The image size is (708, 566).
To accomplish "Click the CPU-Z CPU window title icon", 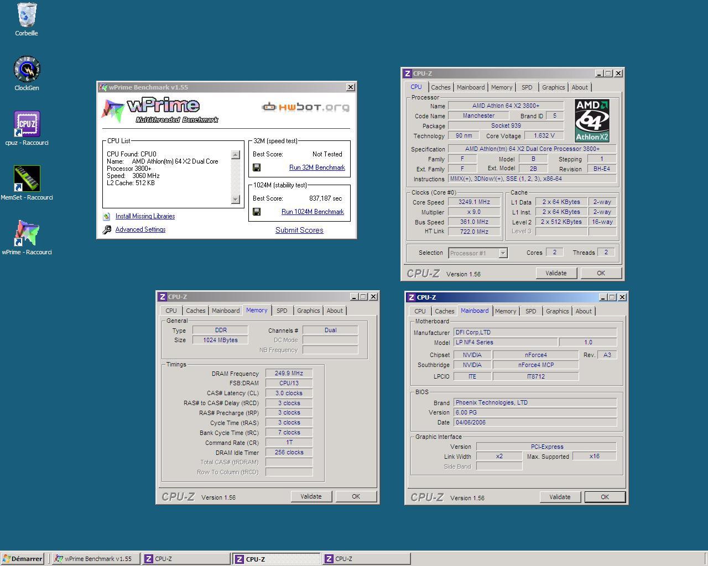I will pyautogui.click(x=408, y=74).
